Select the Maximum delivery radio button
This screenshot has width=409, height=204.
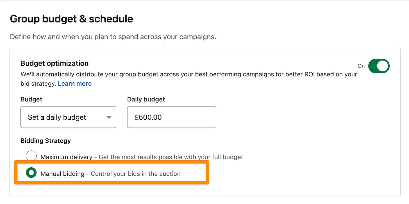tap(31, 156)
